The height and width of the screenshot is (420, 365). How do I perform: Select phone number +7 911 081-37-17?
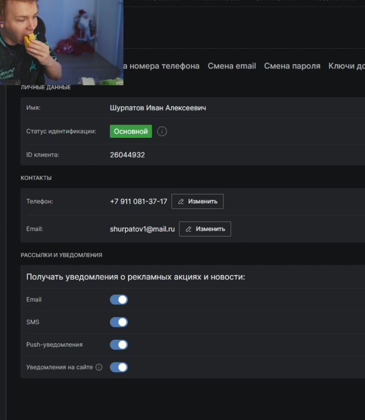(138, 201)
